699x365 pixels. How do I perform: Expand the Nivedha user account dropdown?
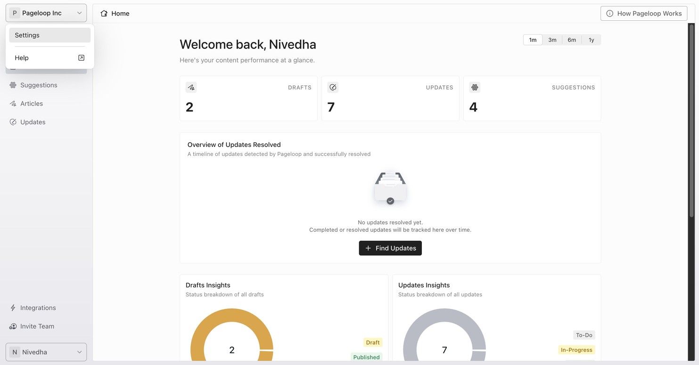click(x=46, y=352)
